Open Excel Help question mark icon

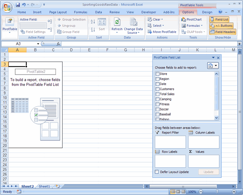click(x=220, y=12)
